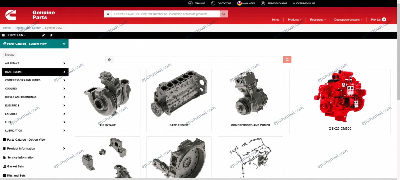The image size is (400, 180).
Task: Open the Depcopowersystems account dropdown
Action: tap(348, 20)
